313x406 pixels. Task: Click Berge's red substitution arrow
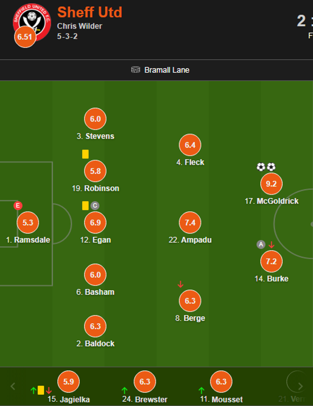[x=180, y=284]
